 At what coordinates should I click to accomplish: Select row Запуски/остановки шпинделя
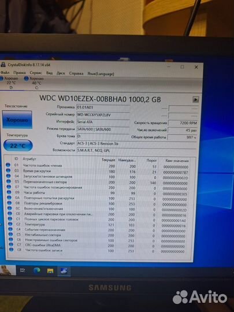coord(98,177)
